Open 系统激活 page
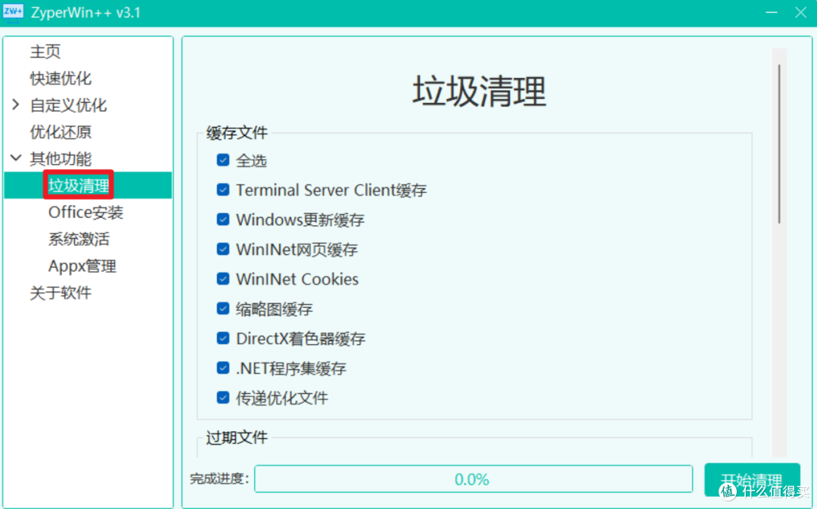Viewport: 817px width, 509px height. pos(79,239)
